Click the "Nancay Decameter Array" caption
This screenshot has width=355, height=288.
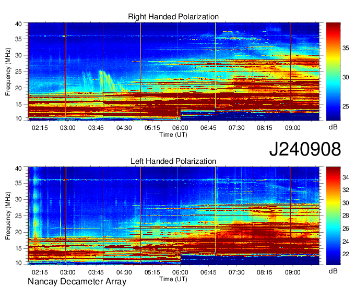(x=77, y=281)
